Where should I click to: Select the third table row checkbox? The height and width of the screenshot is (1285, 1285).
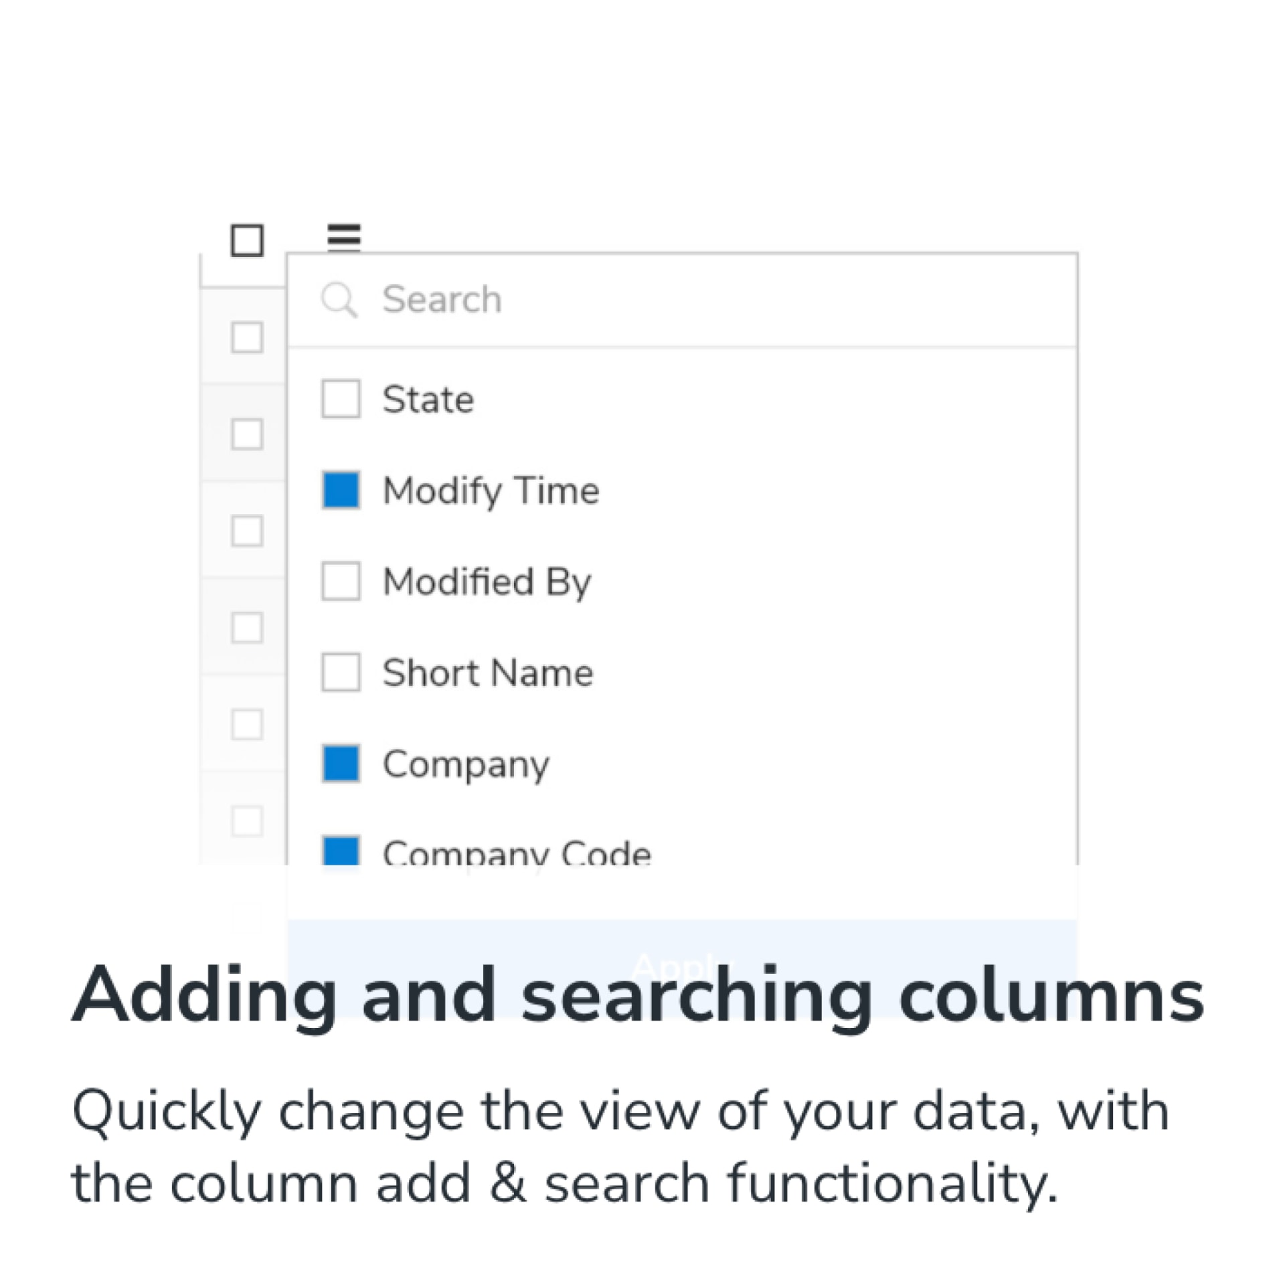click(247, 531)
